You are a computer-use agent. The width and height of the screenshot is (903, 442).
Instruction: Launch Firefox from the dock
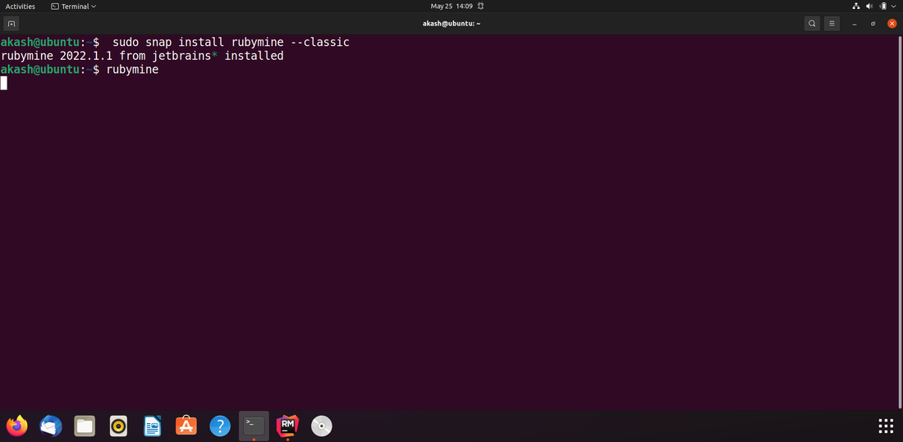(17, 426)
